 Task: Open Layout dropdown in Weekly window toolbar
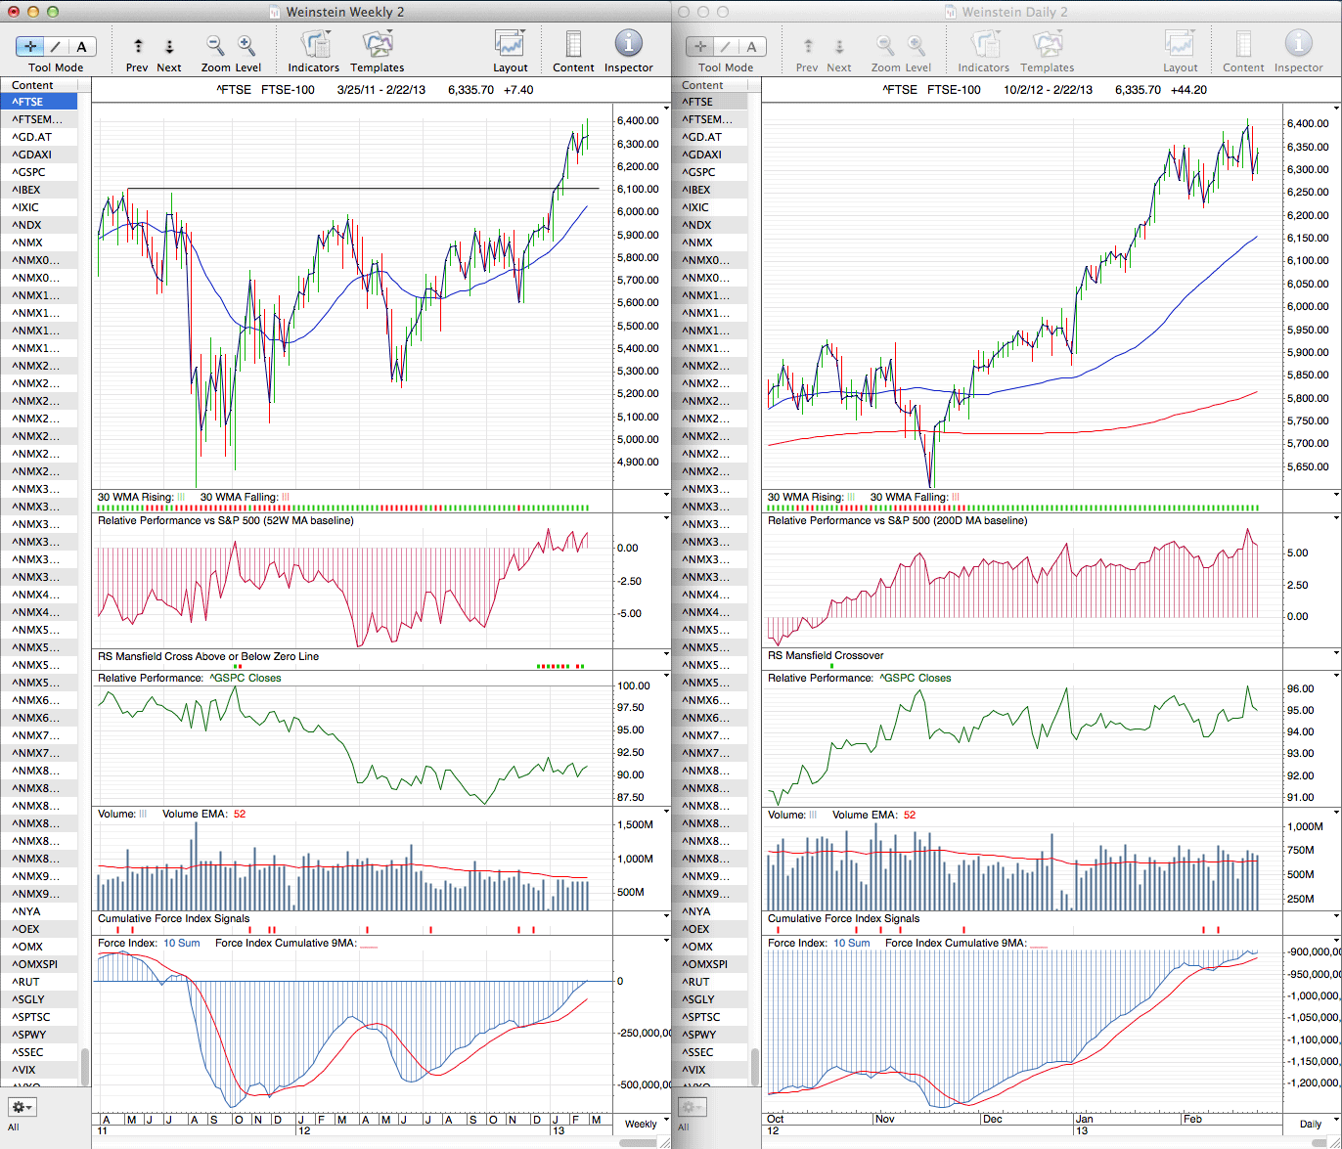(x=510, y=45)
